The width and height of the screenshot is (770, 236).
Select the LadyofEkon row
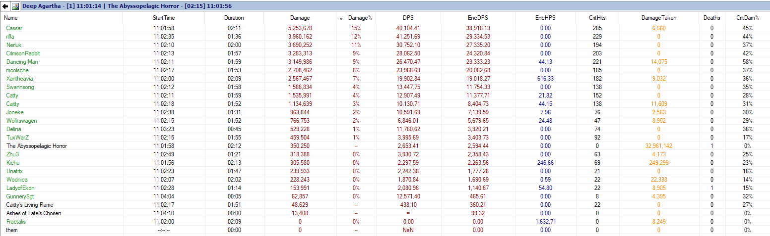tap(385, 188)
